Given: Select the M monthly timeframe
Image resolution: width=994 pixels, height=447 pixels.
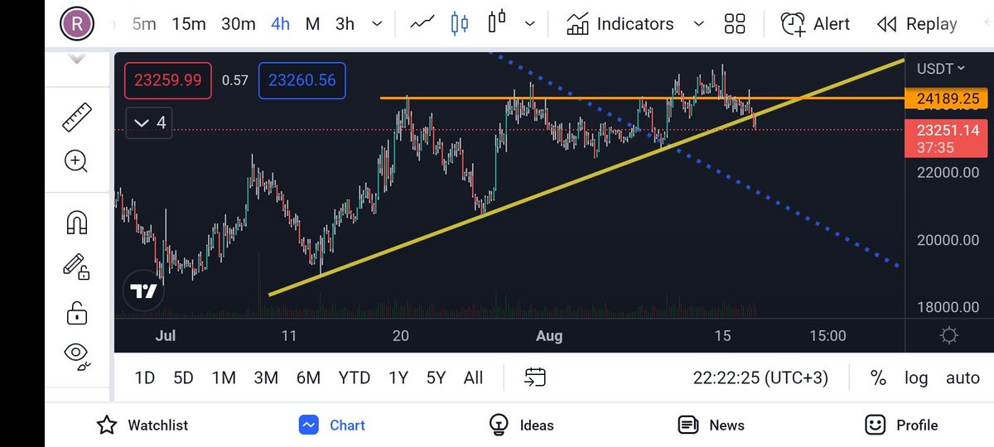Looking at the screenshot, I should [x=312, y=24].
